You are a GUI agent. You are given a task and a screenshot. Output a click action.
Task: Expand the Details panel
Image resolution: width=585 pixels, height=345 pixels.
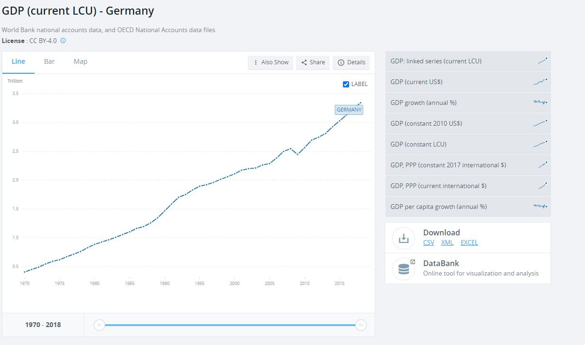point(351,62)
